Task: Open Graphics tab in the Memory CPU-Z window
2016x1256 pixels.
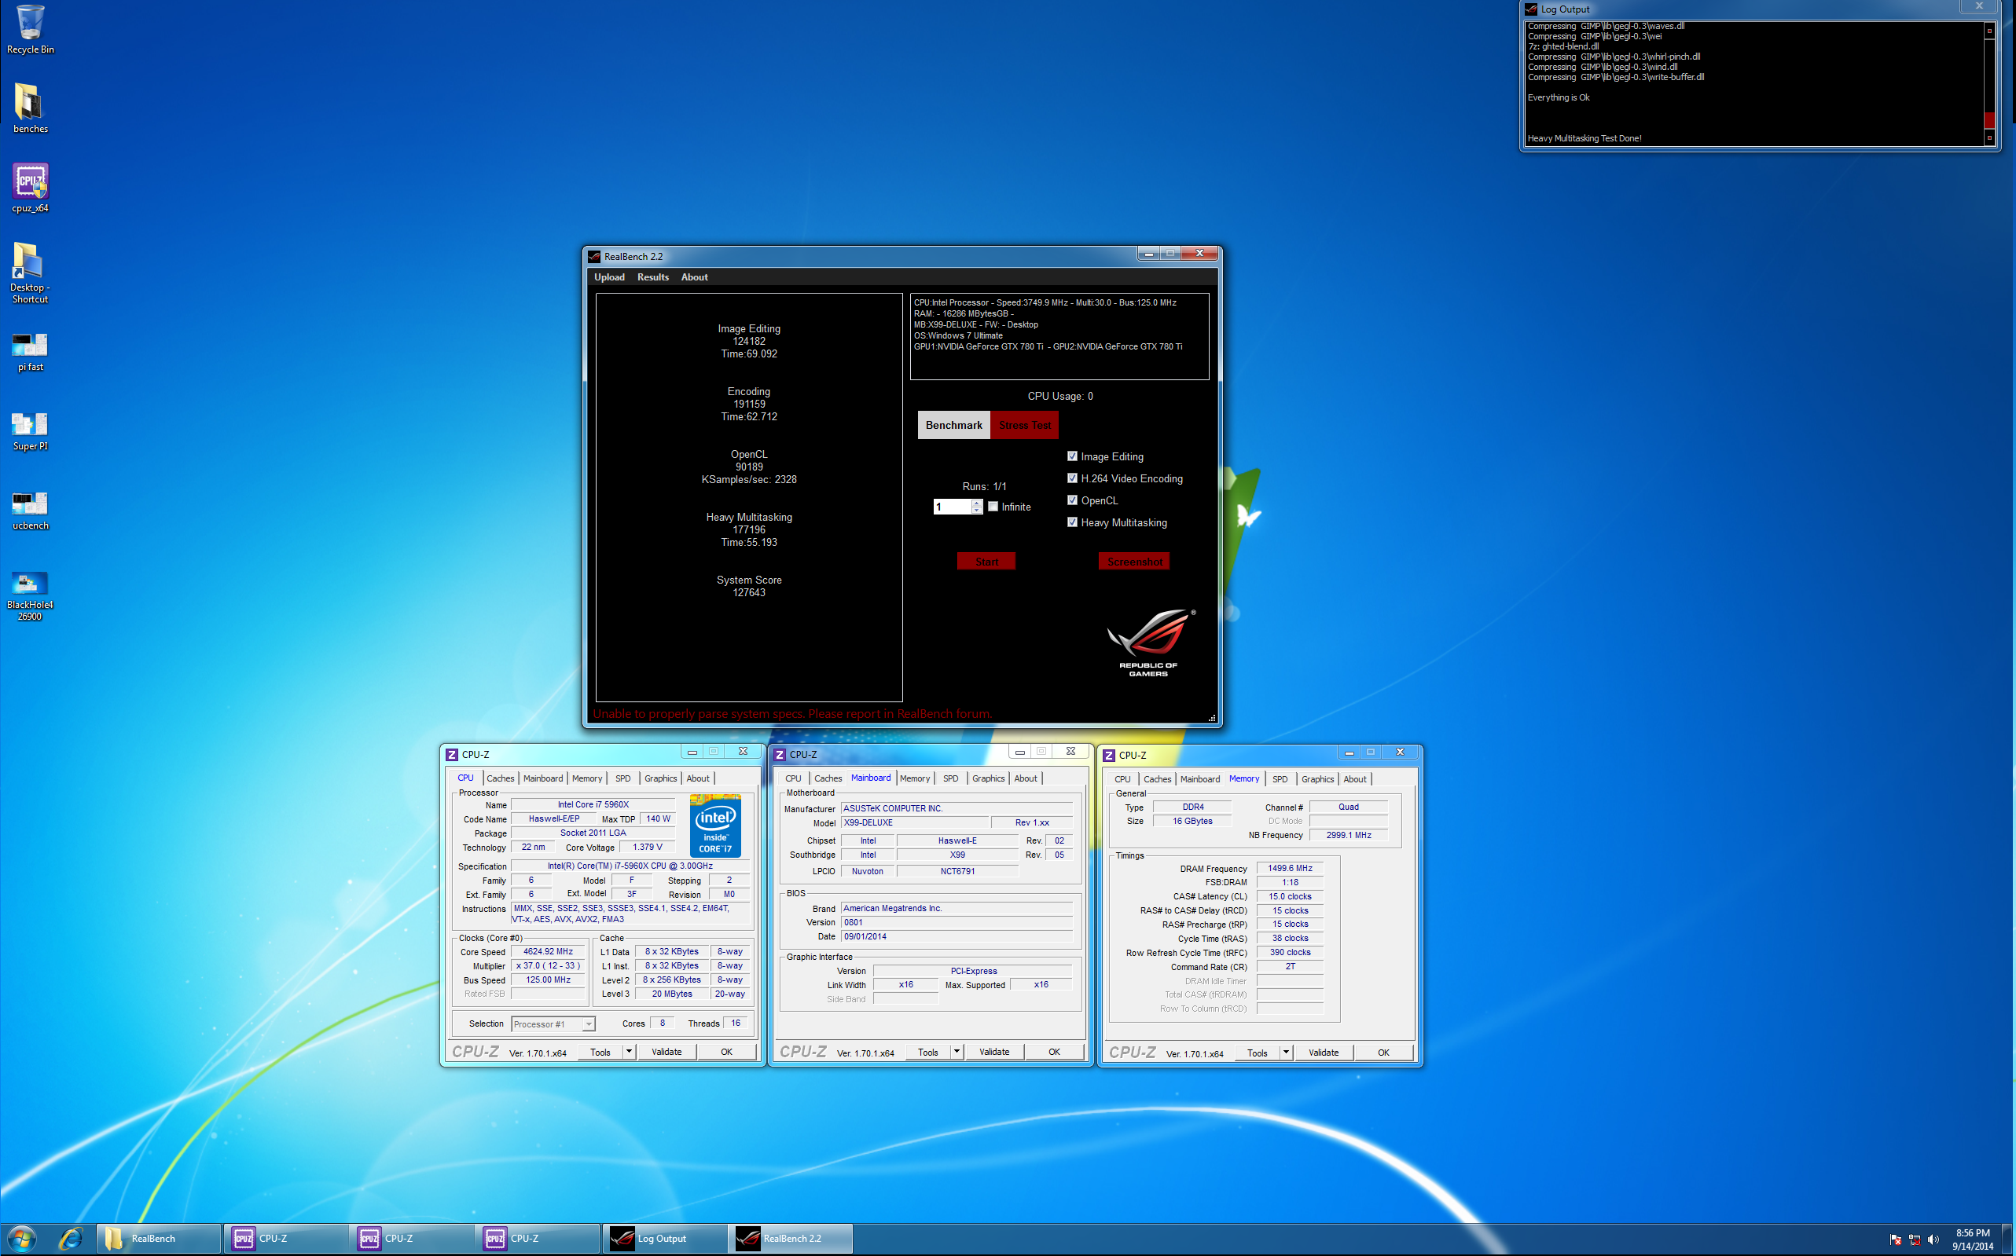Action: click(x=1317, y=779)
